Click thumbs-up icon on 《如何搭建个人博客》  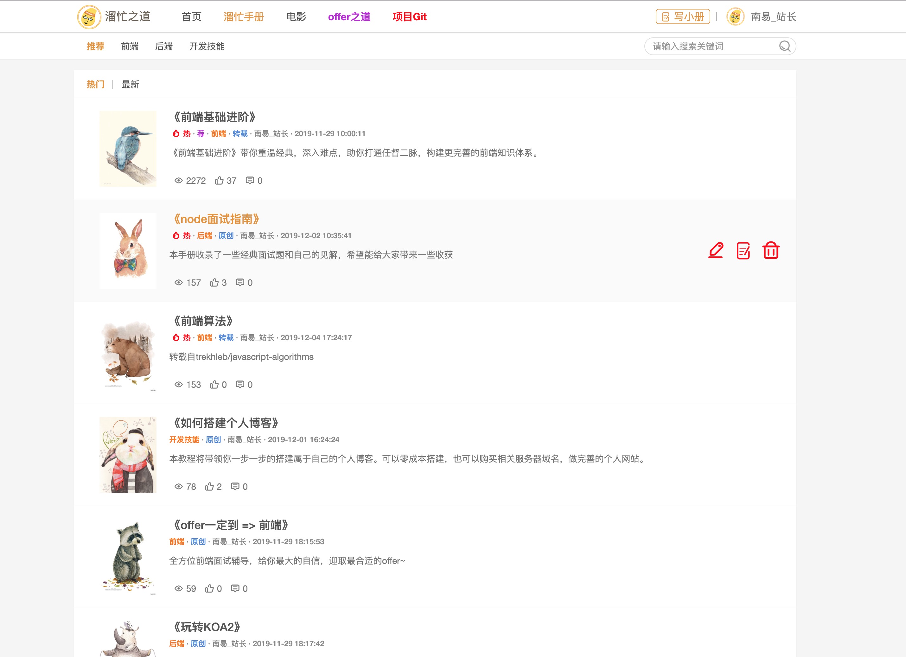click(209, 487)
